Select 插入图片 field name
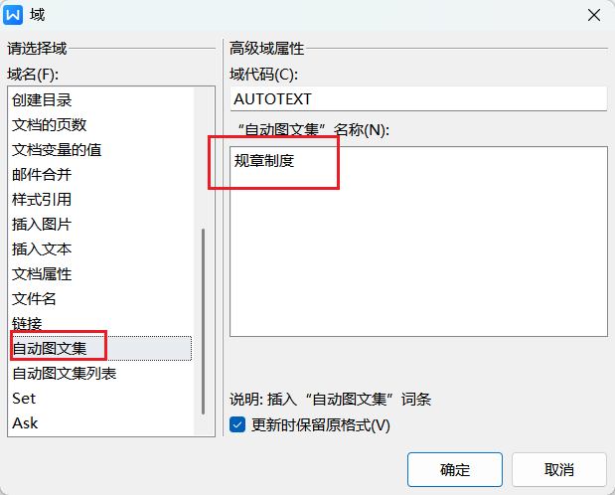Image resolution: width=615 pixels, height=495 pixels. point(42,225)
